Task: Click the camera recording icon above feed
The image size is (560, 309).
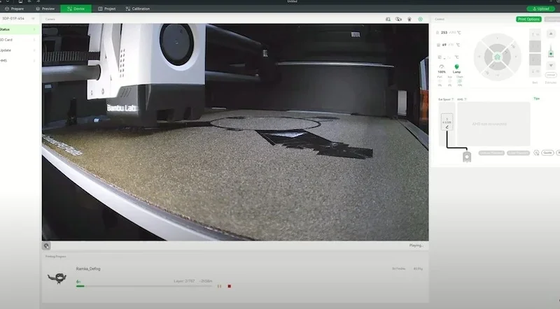Action: (398, 19)
